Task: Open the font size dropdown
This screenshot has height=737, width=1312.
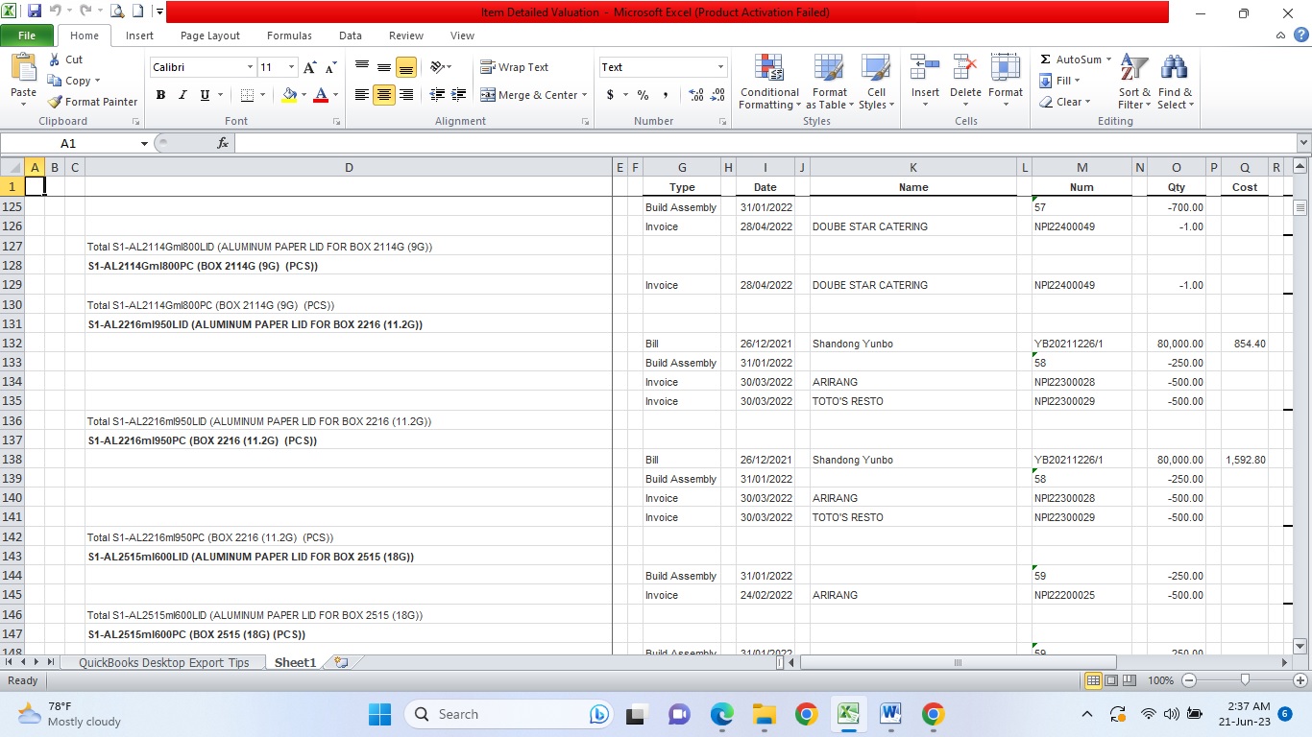Action: (x=292, y=67)
